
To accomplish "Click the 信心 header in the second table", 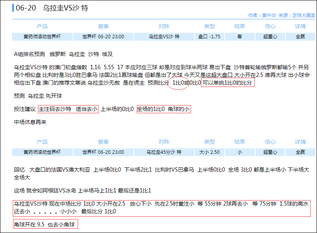I will click(x=270, y=142).
